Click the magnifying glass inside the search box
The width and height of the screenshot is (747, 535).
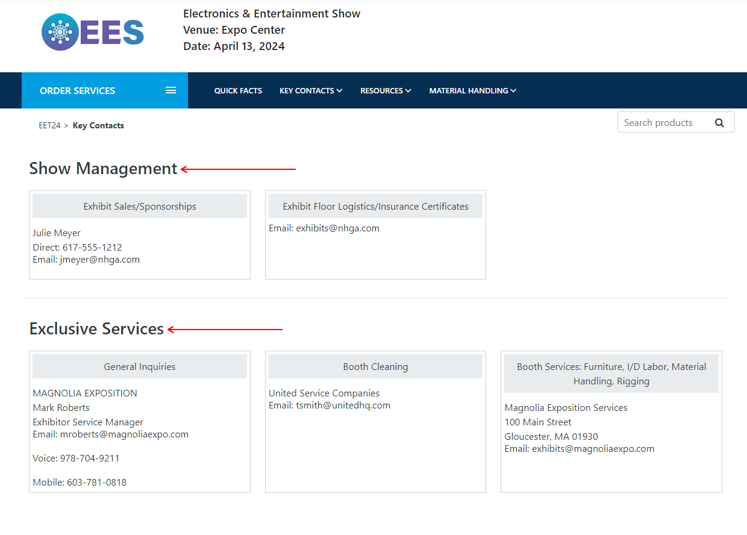tap(719, 122)
